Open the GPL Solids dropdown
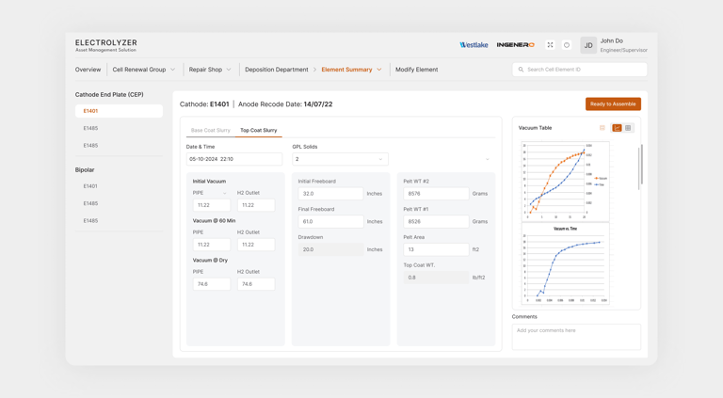Viewport: 723px width, 398px height. click(x=340, y=159)
